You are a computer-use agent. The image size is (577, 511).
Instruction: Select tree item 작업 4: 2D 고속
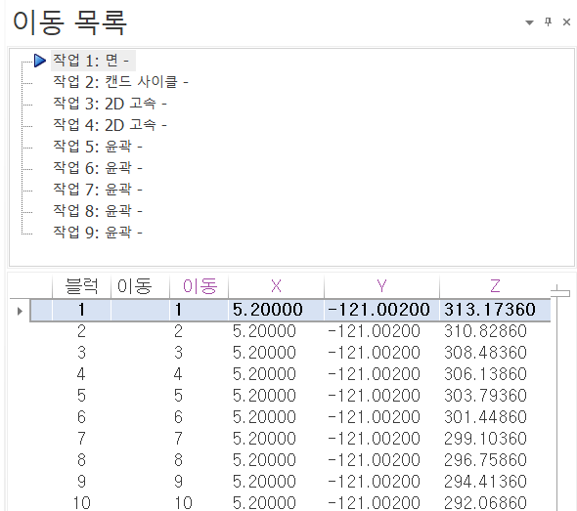pos(111,125)
